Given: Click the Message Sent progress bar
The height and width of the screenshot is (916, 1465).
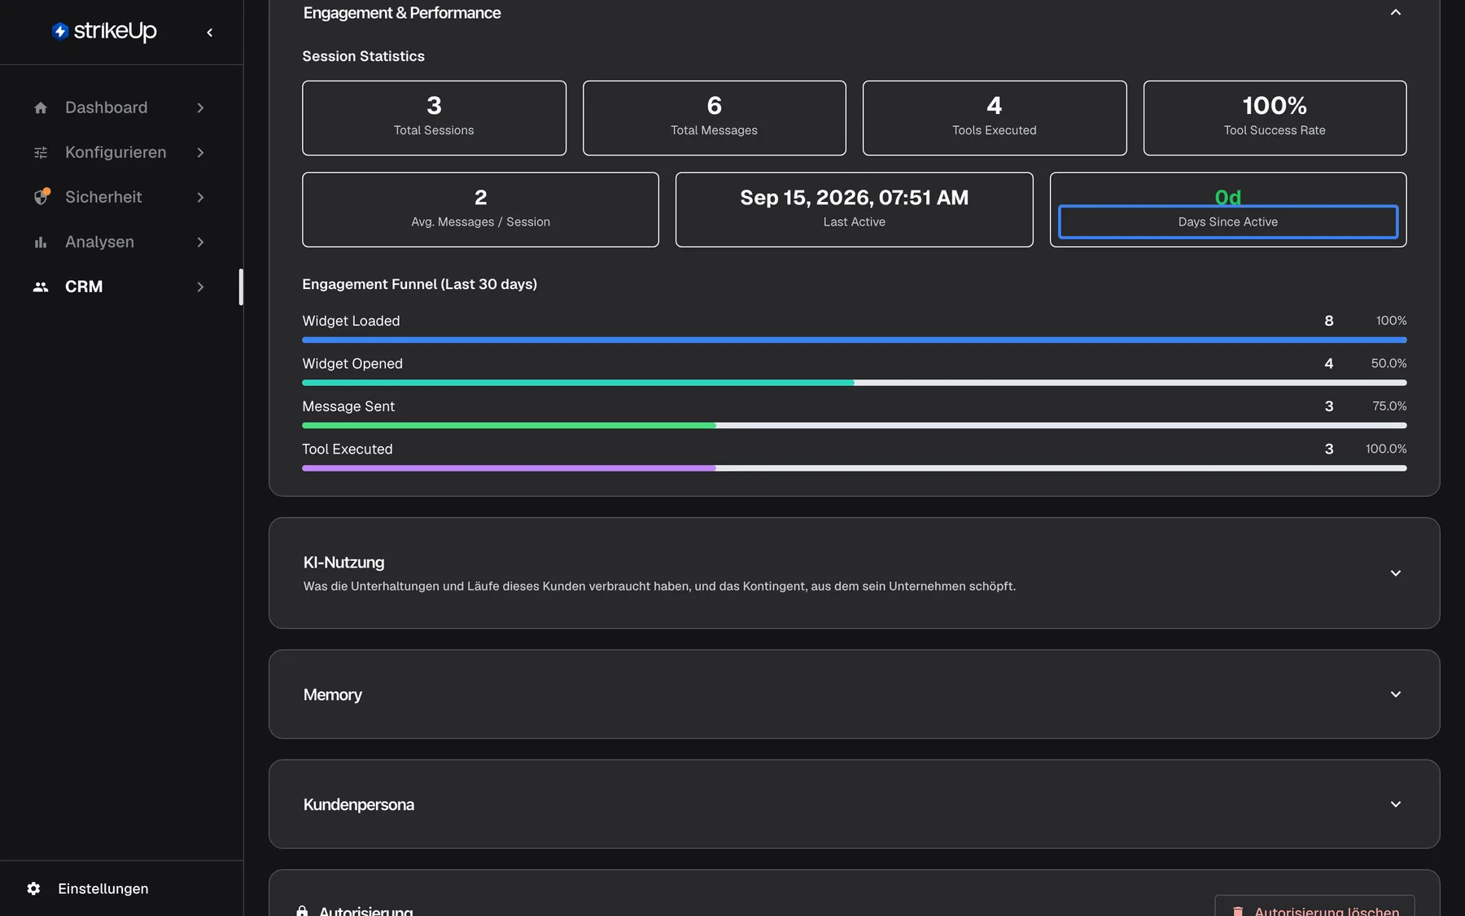Looking at the screenshot, I should point(854,425).
